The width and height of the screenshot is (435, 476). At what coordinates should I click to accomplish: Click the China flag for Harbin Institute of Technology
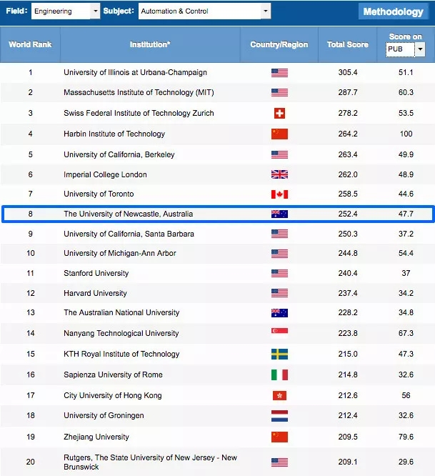[279, 134]
